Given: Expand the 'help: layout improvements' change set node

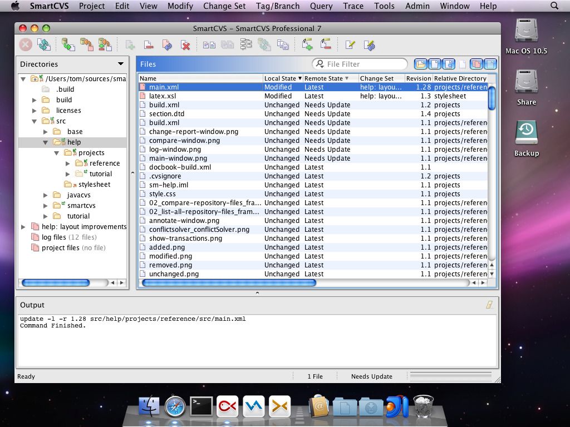Looking at the screenshot, I should [23, 227].
